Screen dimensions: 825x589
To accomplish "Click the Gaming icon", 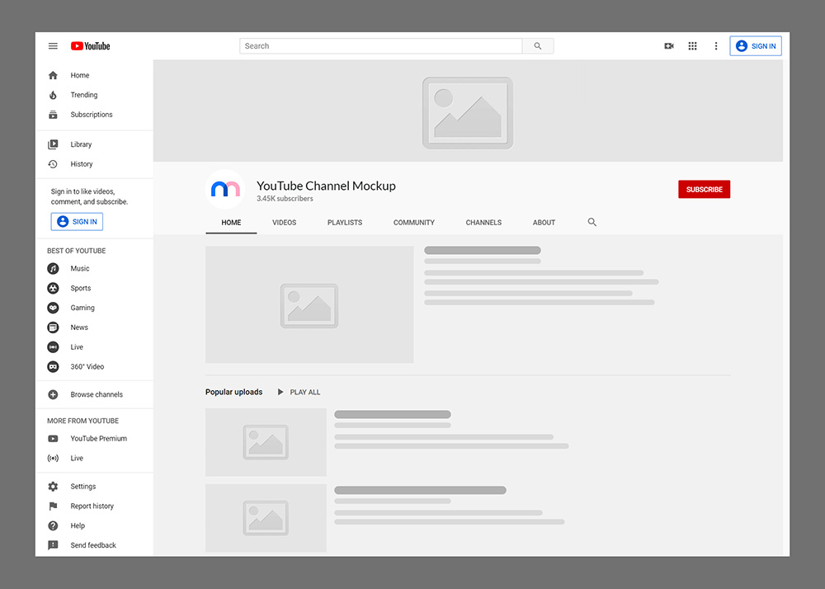I will (53, 308).
